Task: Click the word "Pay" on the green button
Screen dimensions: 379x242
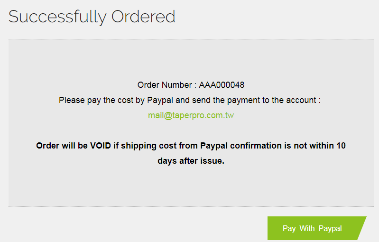Action: (x=289, y=228)
